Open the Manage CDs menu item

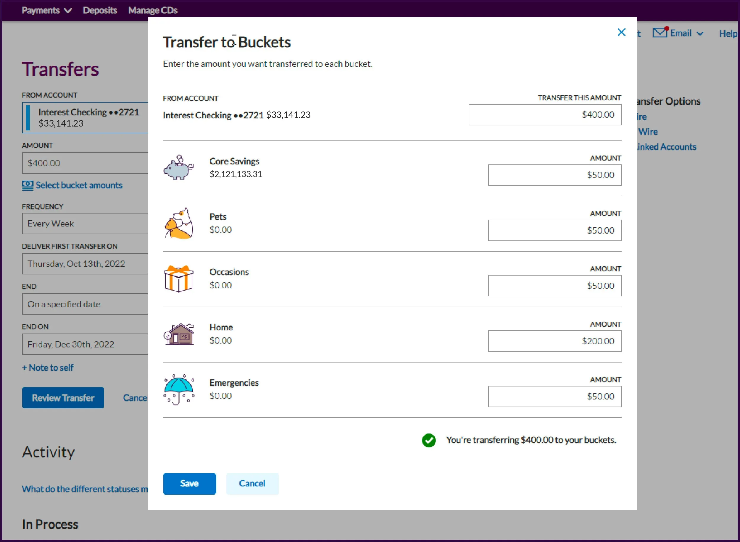153,11
